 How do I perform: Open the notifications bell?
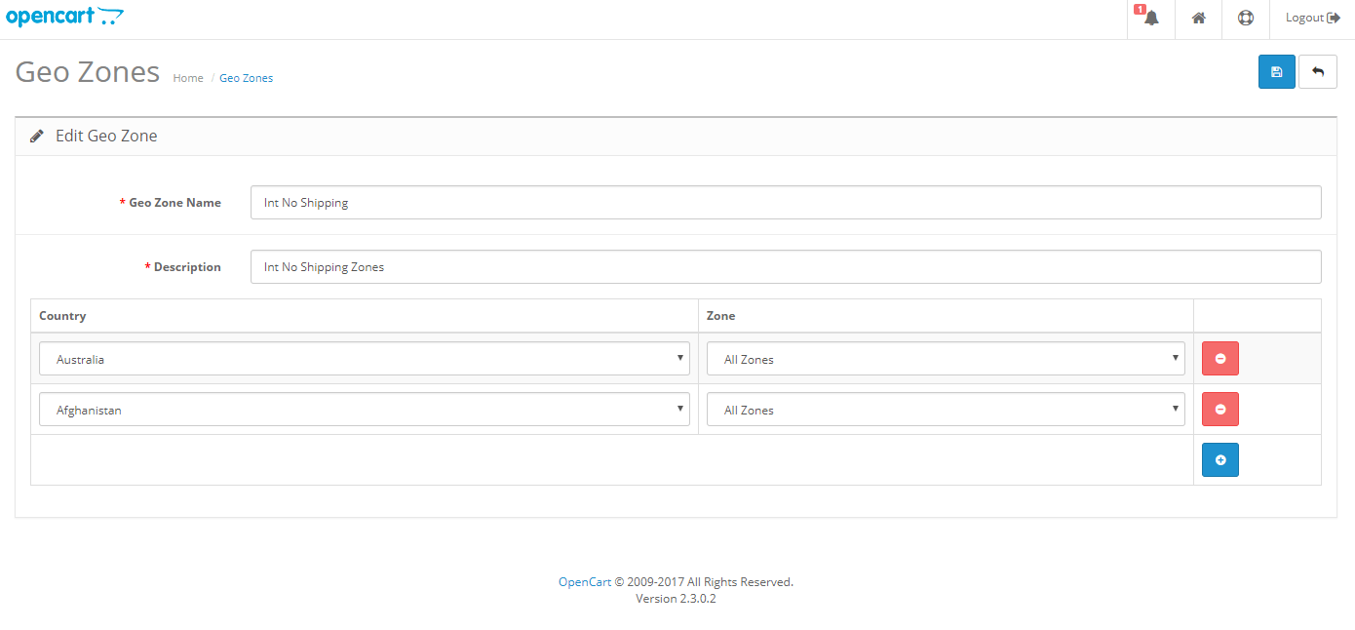pos(1150,19)
